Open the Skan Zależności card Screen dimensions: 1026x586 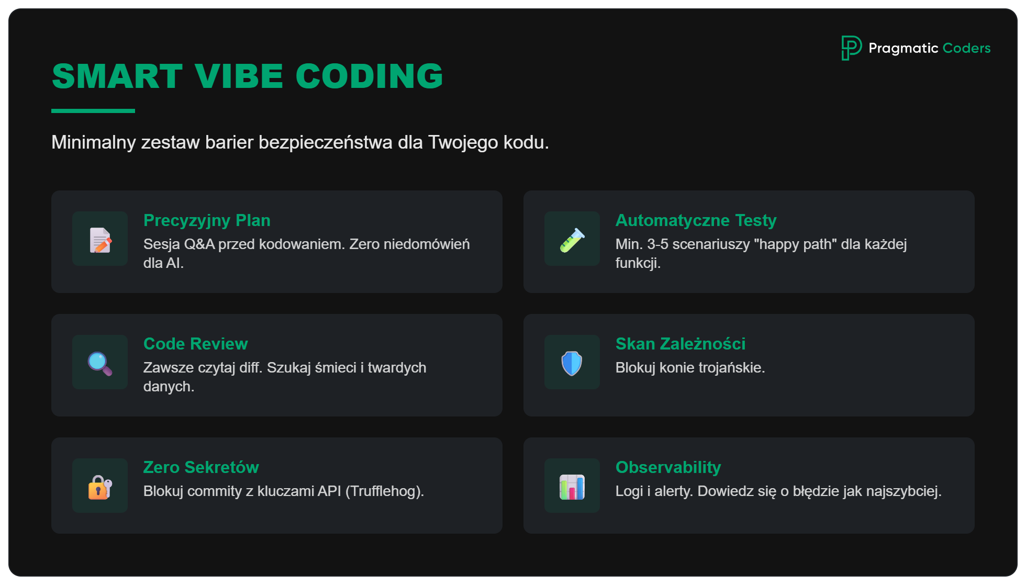tap(749, 365)
